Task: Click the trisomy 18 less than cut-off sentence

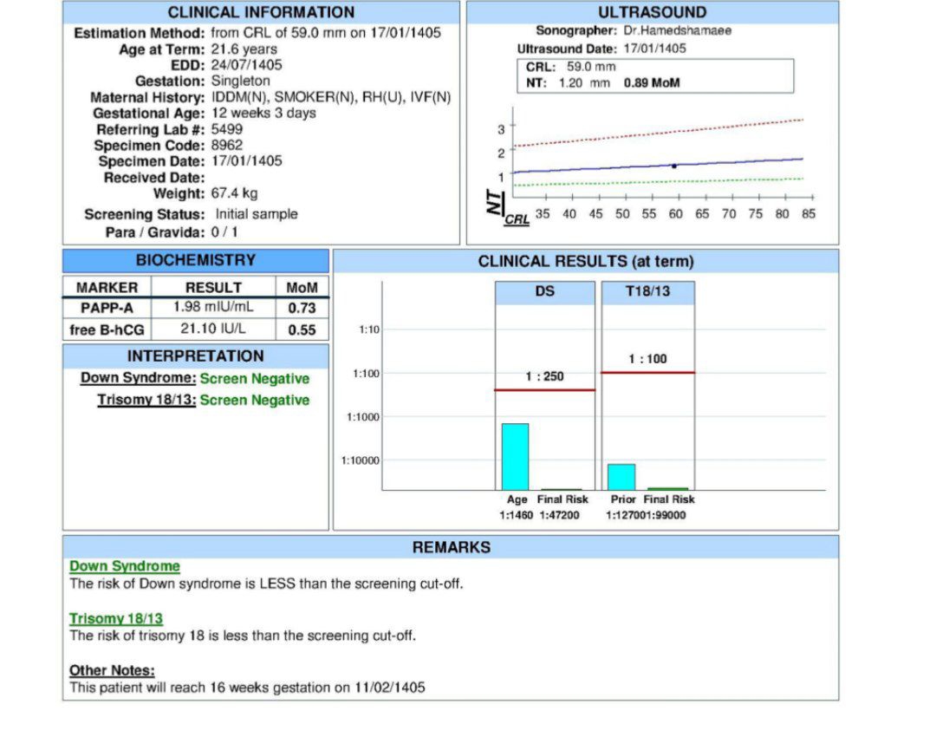Action: (x=243, y=636)
